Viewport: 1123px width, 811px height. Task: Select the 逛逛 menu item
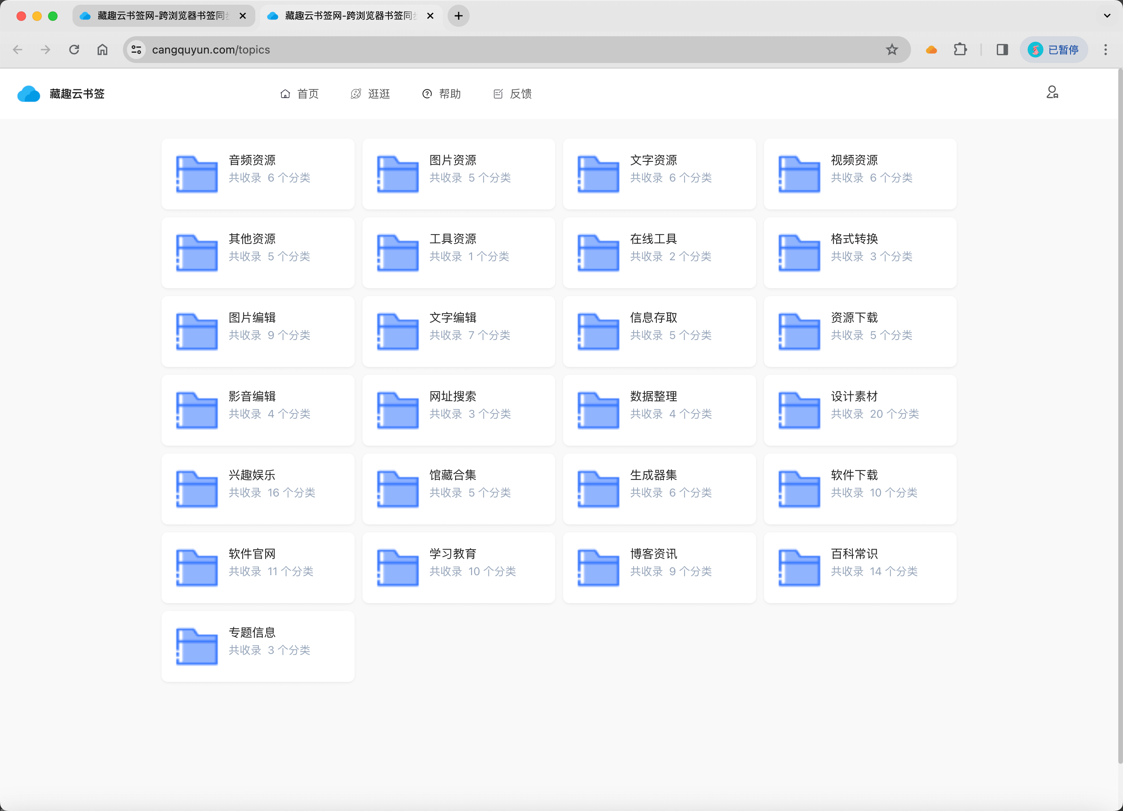click(x=370, y=94)
